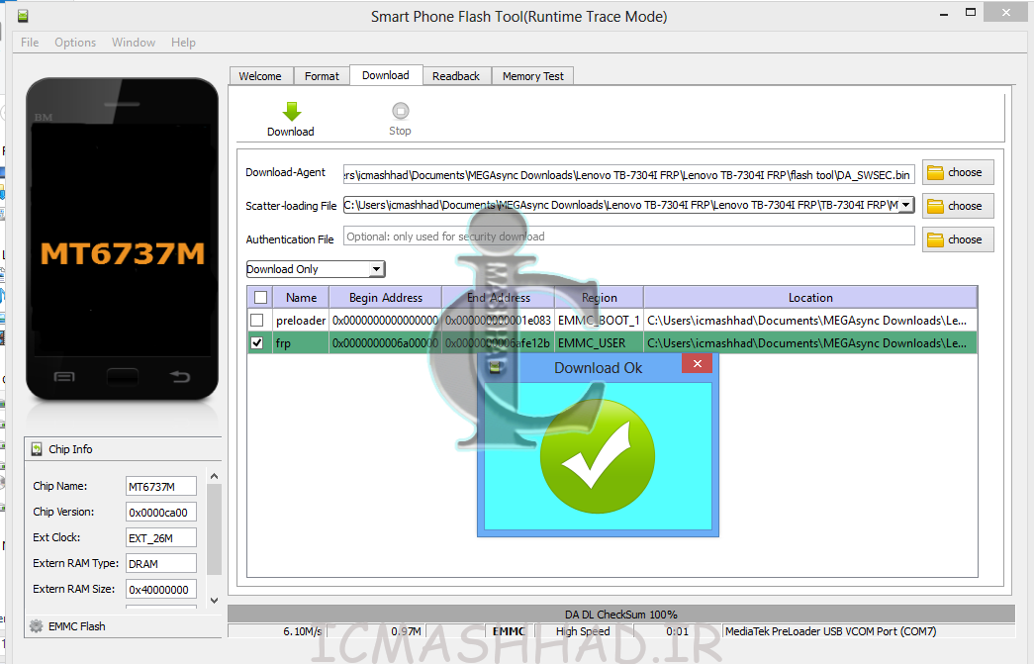Click the Region column header

coord(600,298)
